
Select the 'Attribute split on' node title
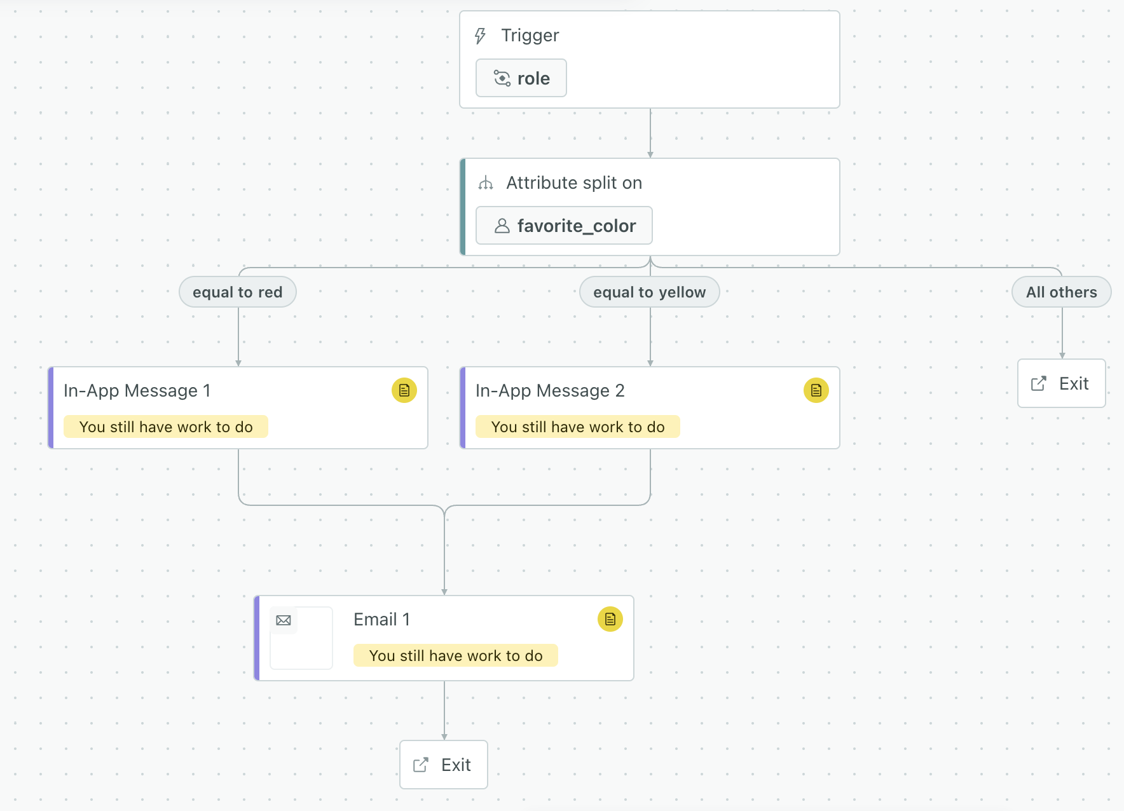click(573, 183)
